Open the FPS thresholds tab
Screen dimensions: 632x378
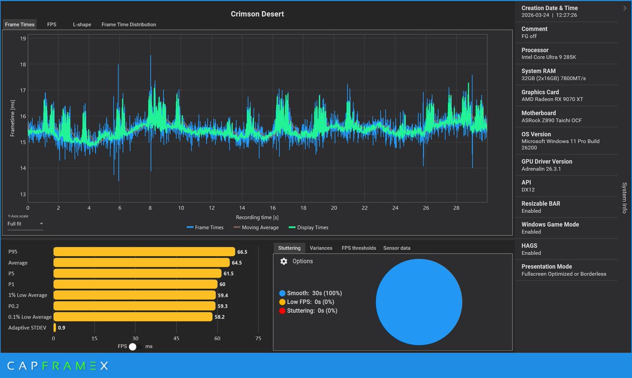coord(359,248)
